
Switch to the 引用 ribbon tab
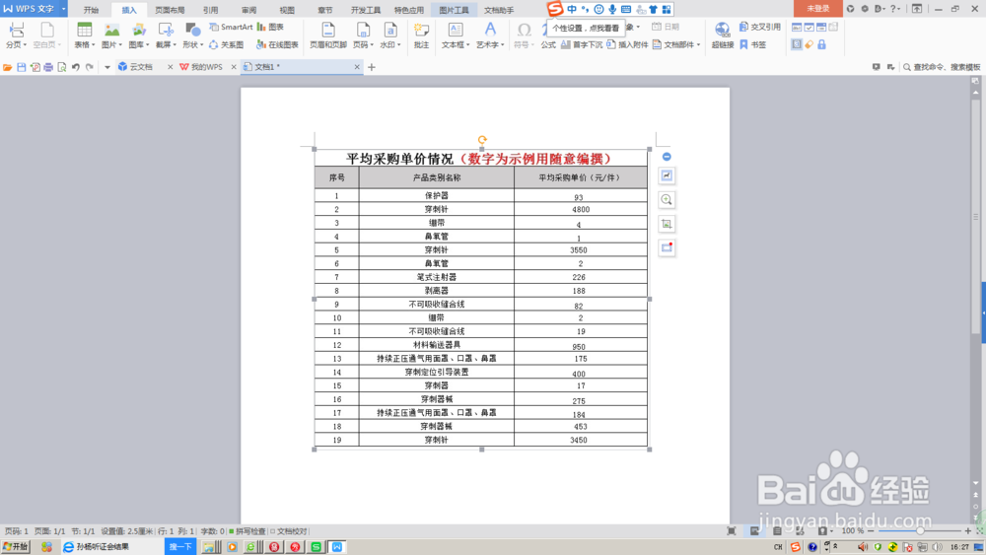point(211,10)
